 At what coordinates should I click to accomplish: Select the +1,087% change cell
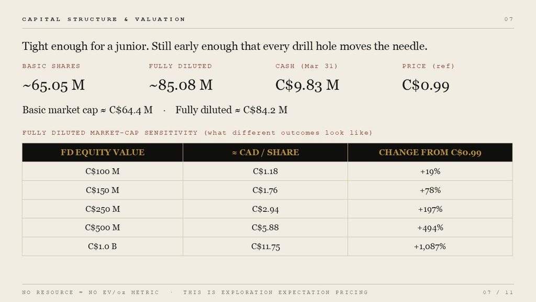430,246
